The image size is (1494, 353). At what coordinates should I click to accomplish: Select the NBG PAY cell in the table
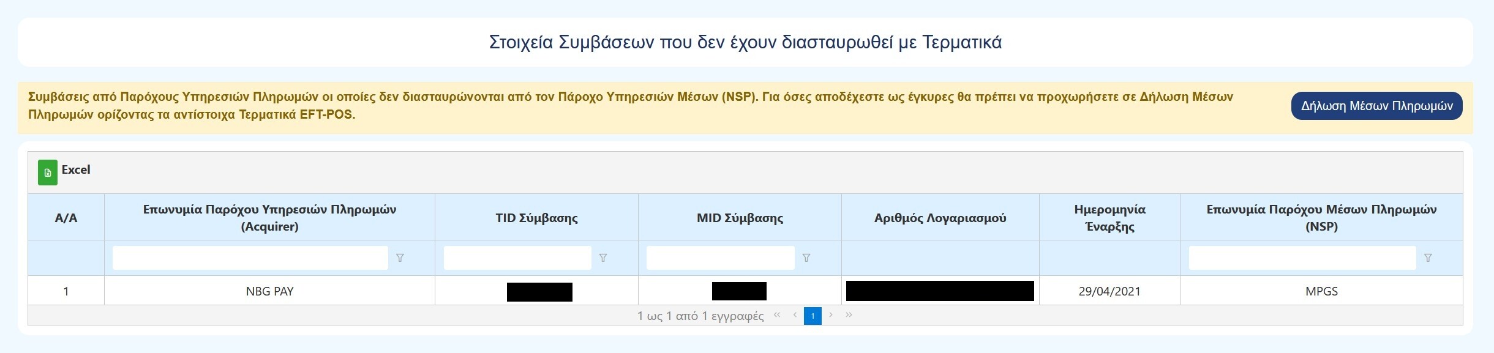click(269, 291)
